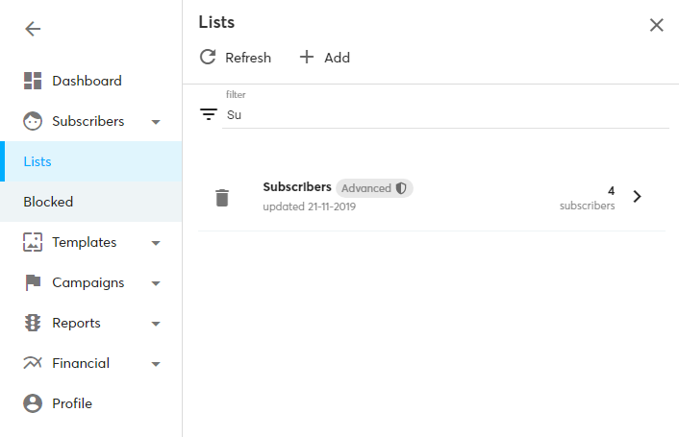Expand the Templates dropdown arrow

[156, 243]
